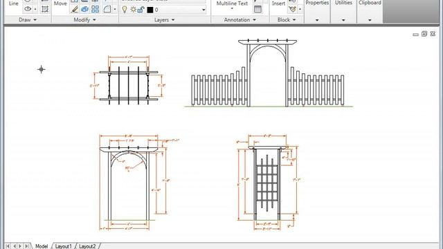Image resolution: width=443 pixels, height=249 pixels.
Task: Restore the drawing window icon
Action: (424, 34)
